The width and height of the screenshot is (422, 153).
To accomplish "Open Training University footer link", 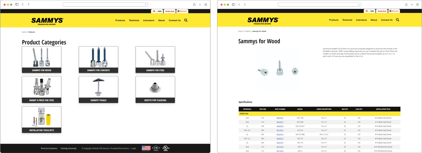I will coord(68,148).
